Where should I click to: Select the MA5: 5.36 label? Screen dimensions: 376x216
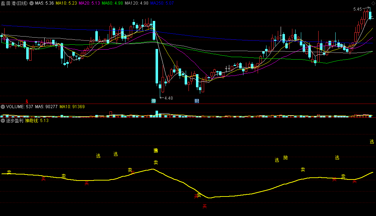44,3
